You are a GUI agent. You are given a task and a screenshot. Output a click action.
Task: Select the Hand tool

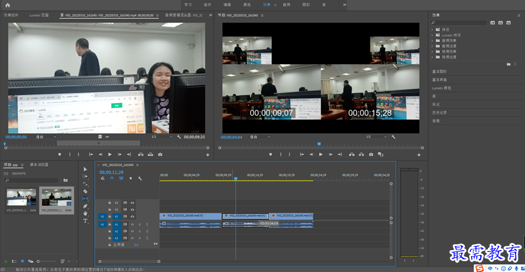pyautogui.click(x=85, y=213)
